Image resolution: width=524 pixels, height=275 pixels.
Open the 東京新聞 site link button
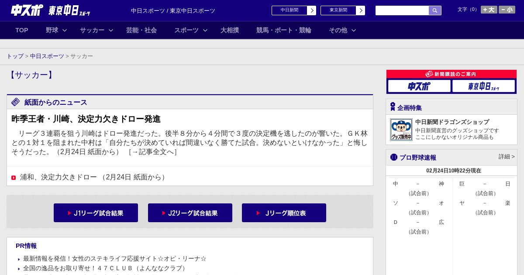click(x=338, y=10)
